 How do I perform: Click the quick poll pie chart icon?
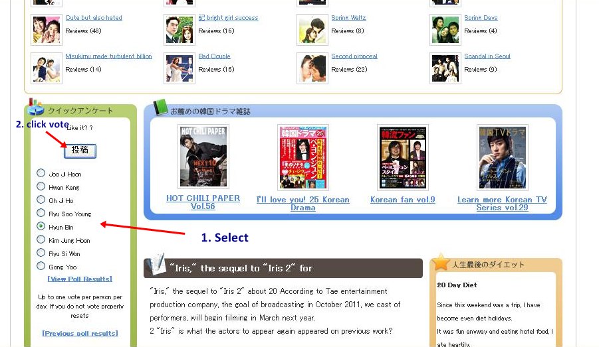35,107
